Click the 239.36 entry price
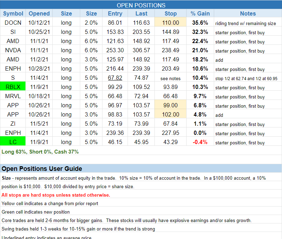The height and width of the screenshot is (239, 282). click(115, 133)
